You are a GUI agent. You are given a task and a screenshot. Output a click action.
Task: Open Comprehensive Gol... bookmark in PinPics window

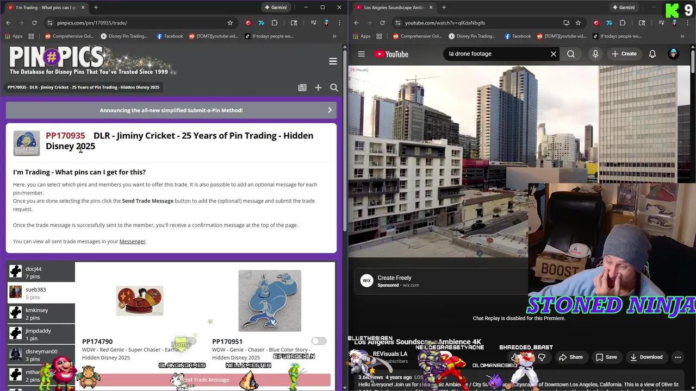(70, 36)
